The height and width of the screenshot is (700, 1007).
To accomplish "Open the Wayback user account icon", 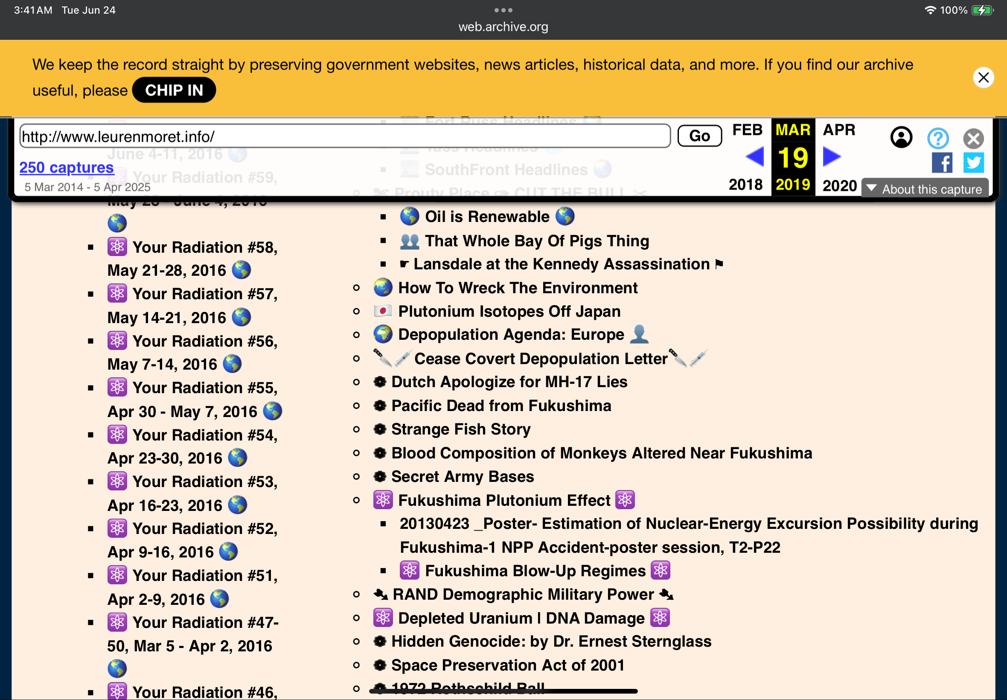I will [901, 137].
